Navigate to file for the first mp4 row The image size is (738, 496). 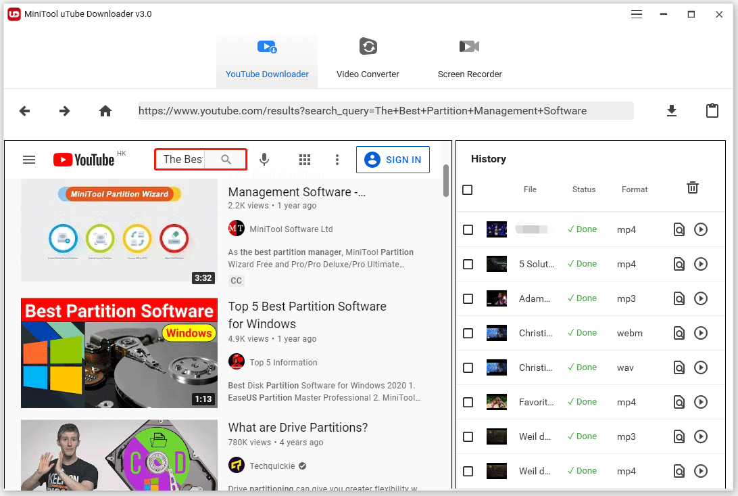click(679, 229)
